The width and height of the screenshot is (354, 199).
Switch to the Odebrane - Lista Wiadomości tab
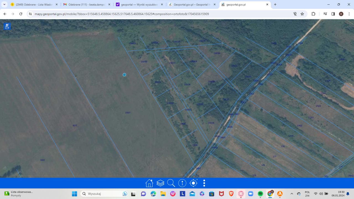point(34,4)
